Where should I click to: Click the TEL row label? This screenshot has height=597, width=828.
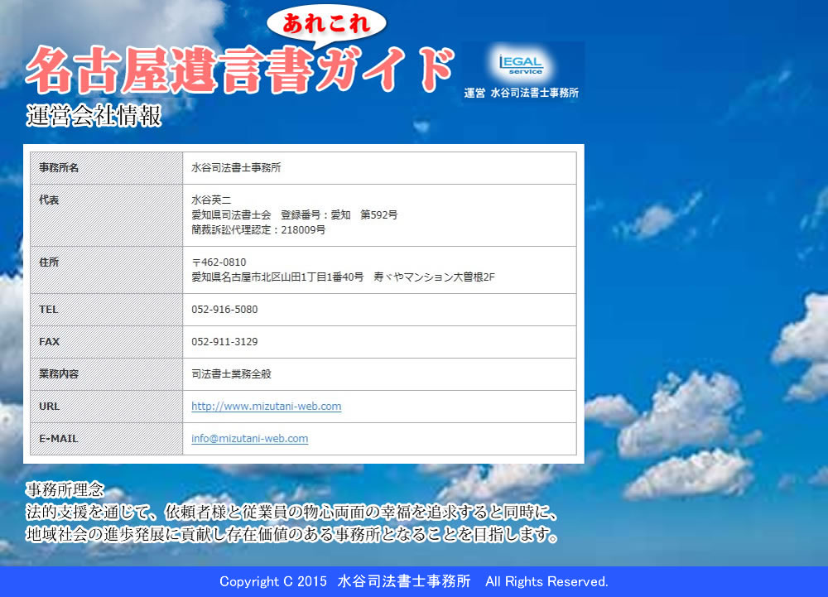[49, 310]
